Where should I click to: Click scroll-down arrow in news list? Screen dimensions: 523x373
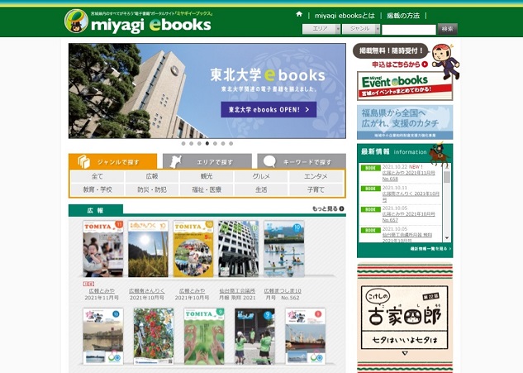tap(447, 238)
